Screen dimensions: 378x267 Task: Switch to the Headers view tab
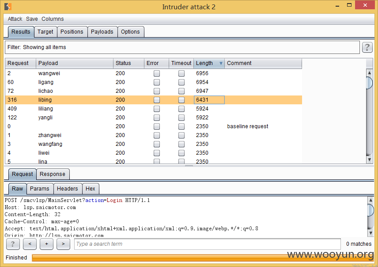tap(67, 189)
